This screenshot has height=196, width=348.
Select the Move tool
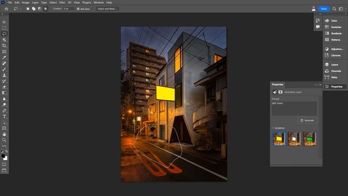tap(4, 22)
